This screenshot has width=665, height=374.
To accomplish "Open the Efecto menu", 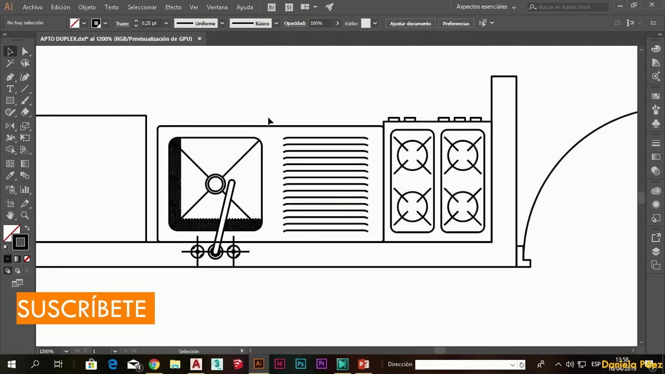I will pos(173,7).
